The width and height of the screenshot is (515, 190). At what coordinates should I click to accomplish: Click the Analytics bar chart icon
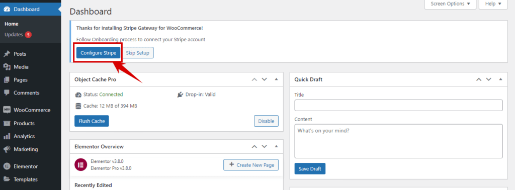click(7, 136)
